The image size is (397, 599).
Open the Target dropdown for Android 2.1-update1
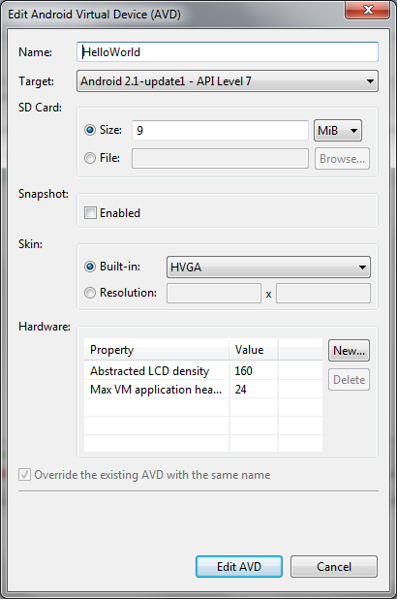pos(228,81)
